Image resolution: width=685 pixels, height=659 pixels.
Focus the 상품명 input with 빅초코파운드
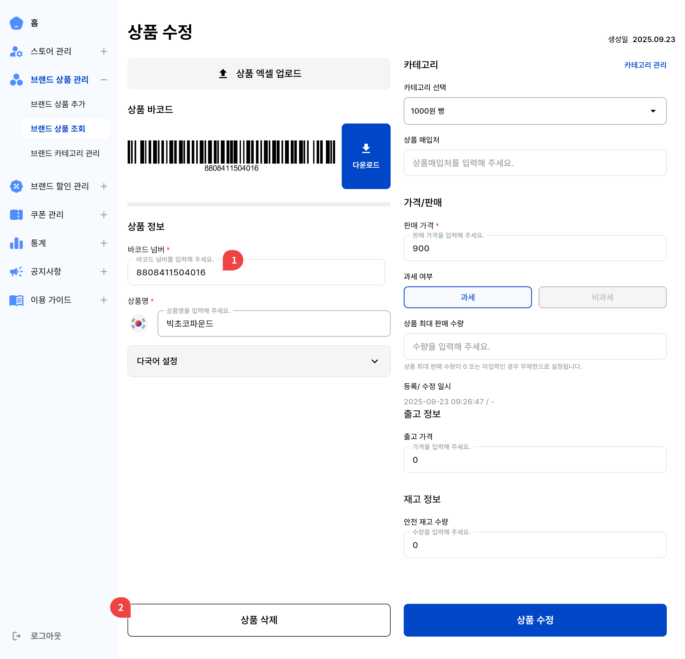(274, 323)
